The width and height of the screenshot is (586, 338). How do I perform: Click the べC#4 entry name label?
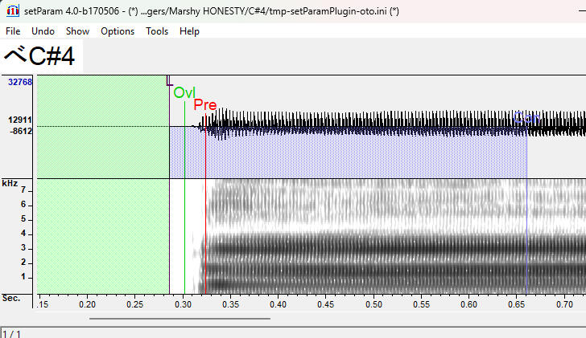click(x=42, y=56)
